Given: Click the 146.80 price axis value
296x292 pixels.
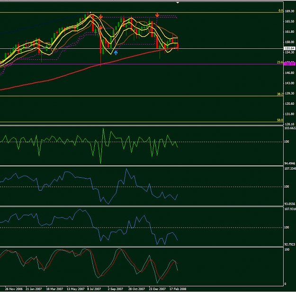Looking at the screenshot, I should click(x=289, y=73).
